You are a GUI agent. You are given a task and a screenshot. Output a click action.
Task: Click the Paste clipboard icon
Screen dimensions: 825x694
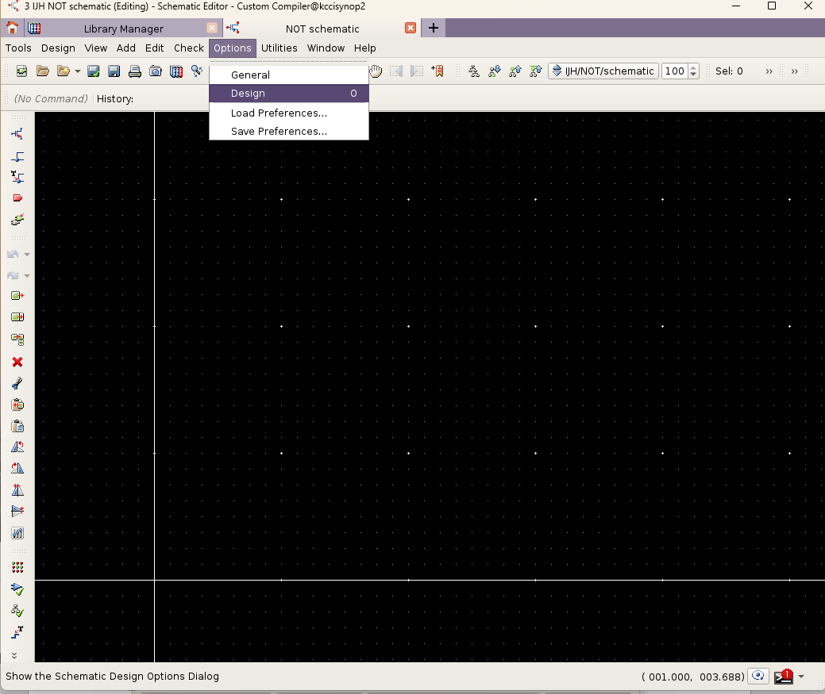click(17, 426)
